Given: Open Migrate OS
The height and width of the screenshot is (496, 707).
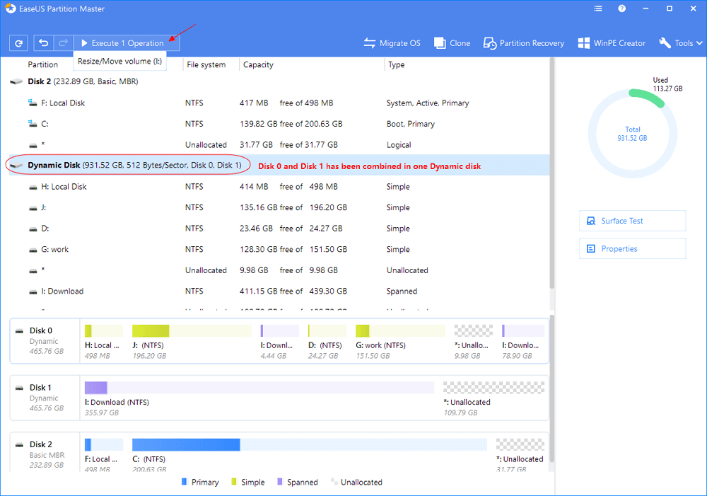Looking at the screenshot, I should coord(392,43).
